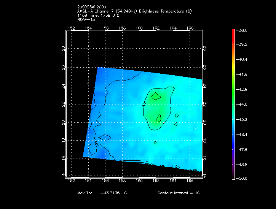Image resolution: width=276 pixels, height=209 pixels.
Task: Select the AMSU-A Channel 7 title text
Action: 134,11
